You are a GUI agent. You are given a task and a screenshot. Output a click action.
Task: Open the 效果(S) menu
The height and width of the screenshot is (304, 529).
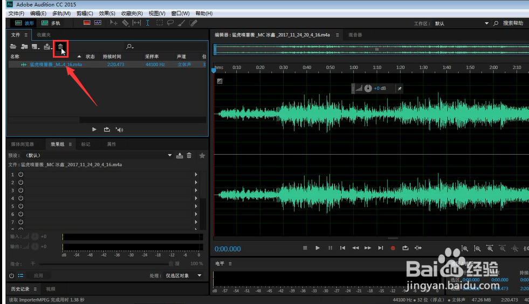pyautogui.click(x=107, y=13)
